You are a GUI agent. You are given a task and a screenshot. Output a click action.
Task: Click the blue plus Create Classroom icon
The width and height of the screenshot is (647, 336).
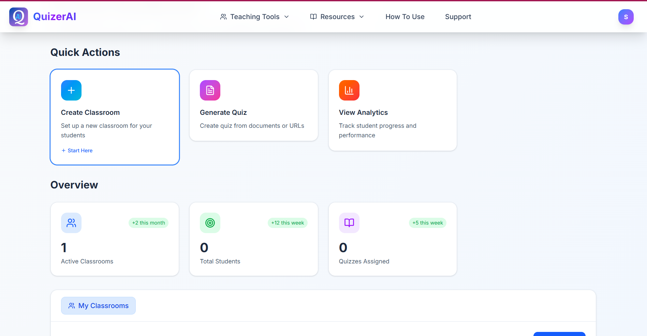[71, 90]
